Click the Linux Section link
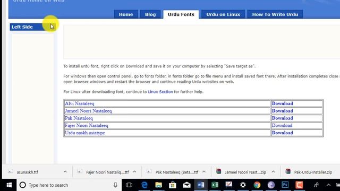Image resolution: width=340 pixels, height=191 pixels. click(x=160, y=92)
